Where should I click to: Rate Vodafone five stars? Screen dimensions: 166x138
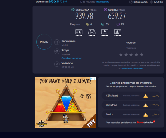pos(142,55)
